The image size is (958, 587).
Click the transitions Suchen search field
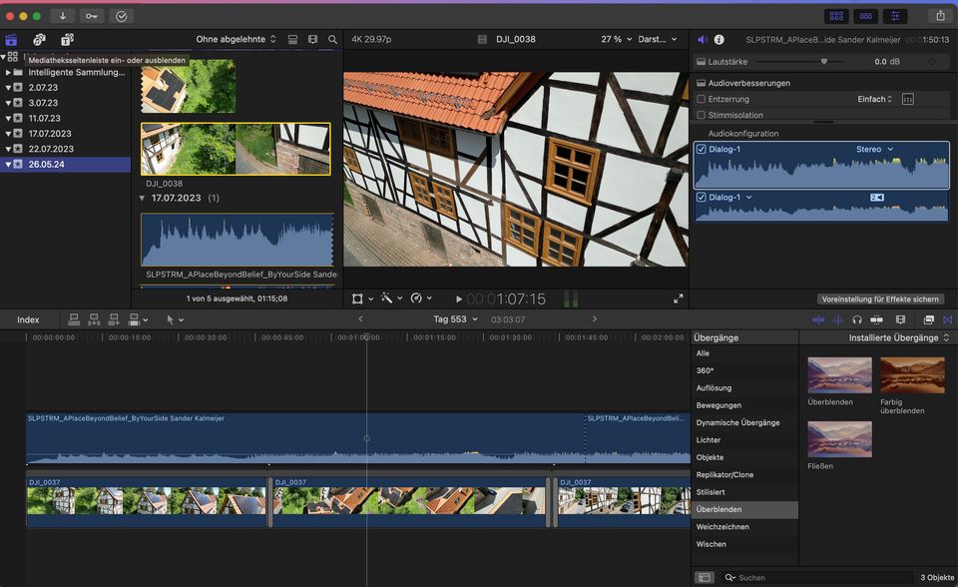click(818, 577)
